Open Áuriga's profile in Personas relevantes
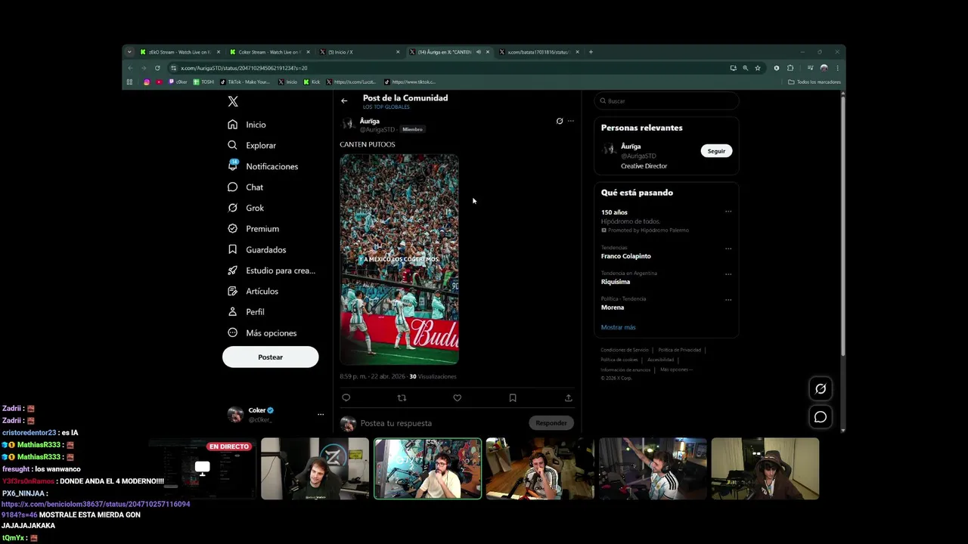Viewport: 968px width, 544px height. point(631,147)
